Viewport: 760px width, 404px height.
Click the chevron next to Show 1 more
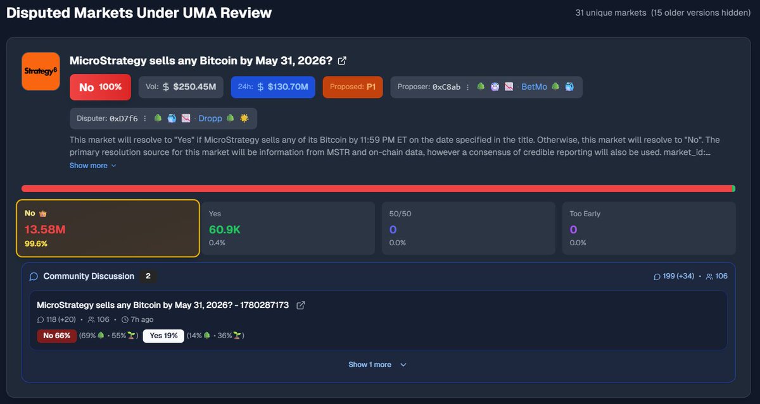click(x=403, y=365)
